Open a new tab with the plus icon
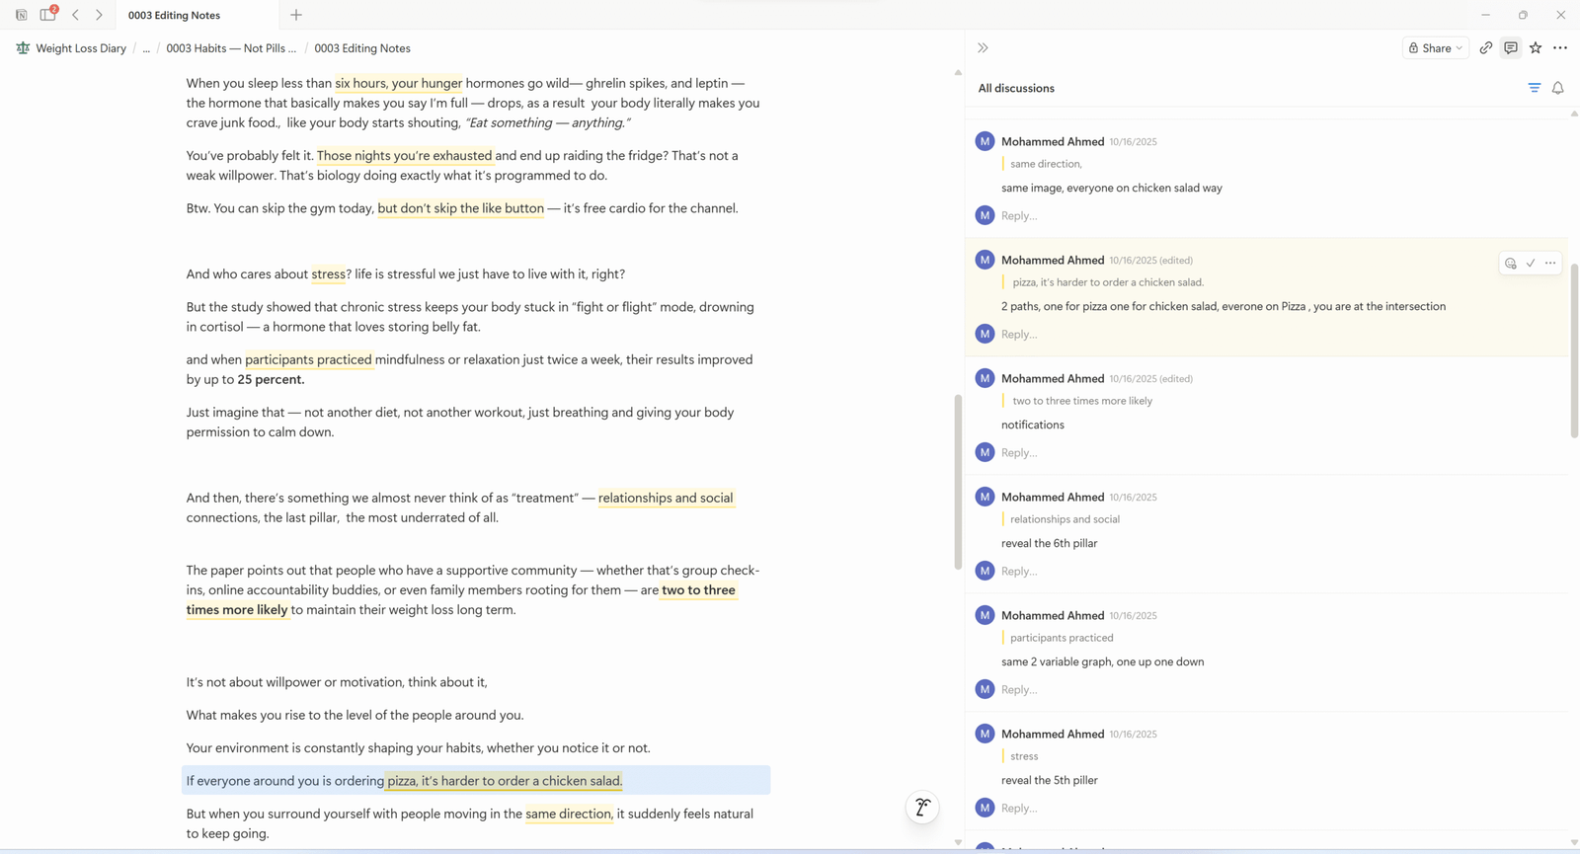The width and height of the screenshot is (1580, 854). [x=296, y=15]
